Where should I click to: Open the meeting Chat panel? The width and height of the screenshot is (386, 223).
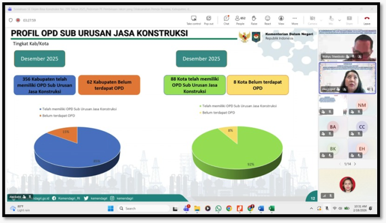click(x=226, y=20)
